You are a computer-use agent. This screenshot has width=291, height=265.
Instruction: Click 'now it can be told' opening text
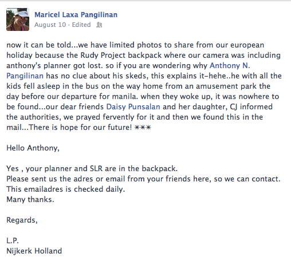tap(39, 45)
